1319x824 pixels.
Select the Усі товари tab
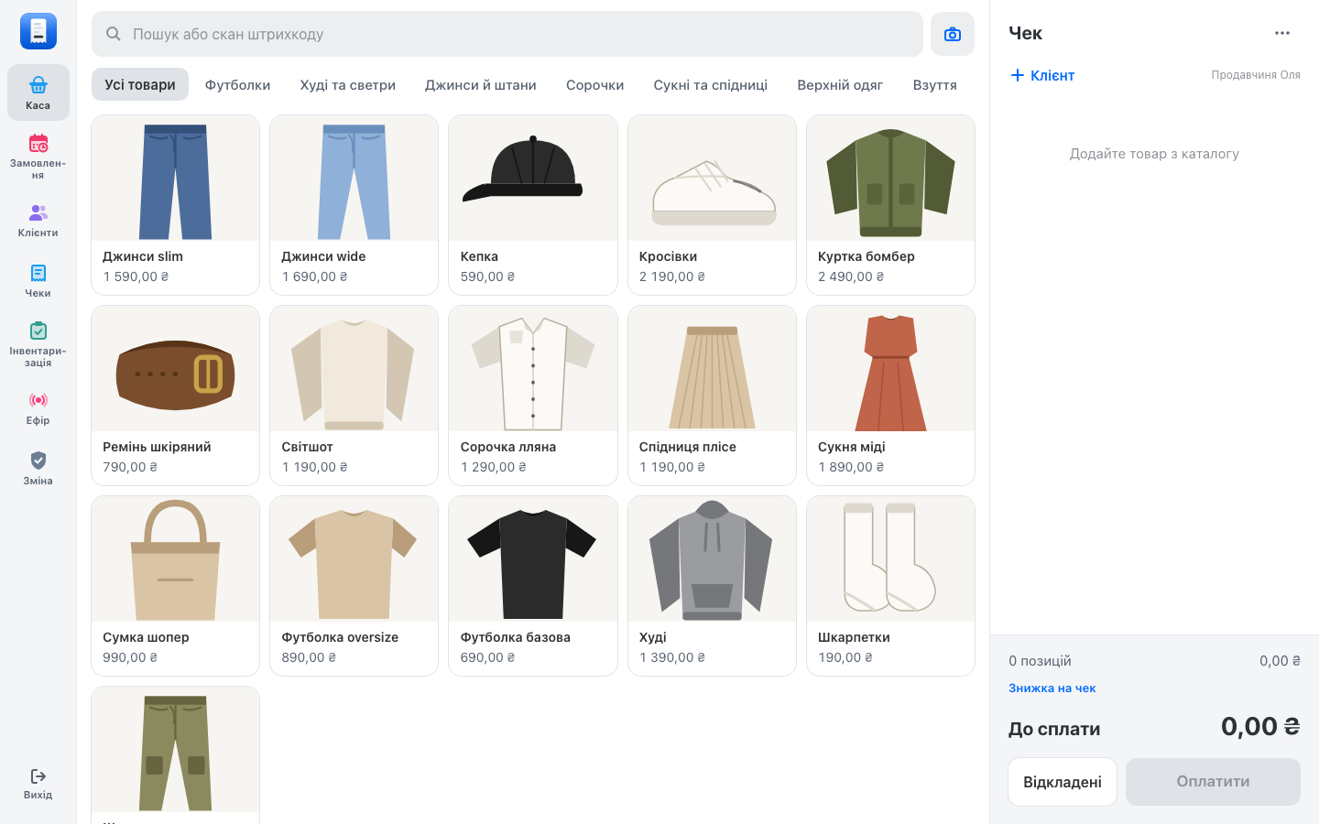tap(140, 84)
